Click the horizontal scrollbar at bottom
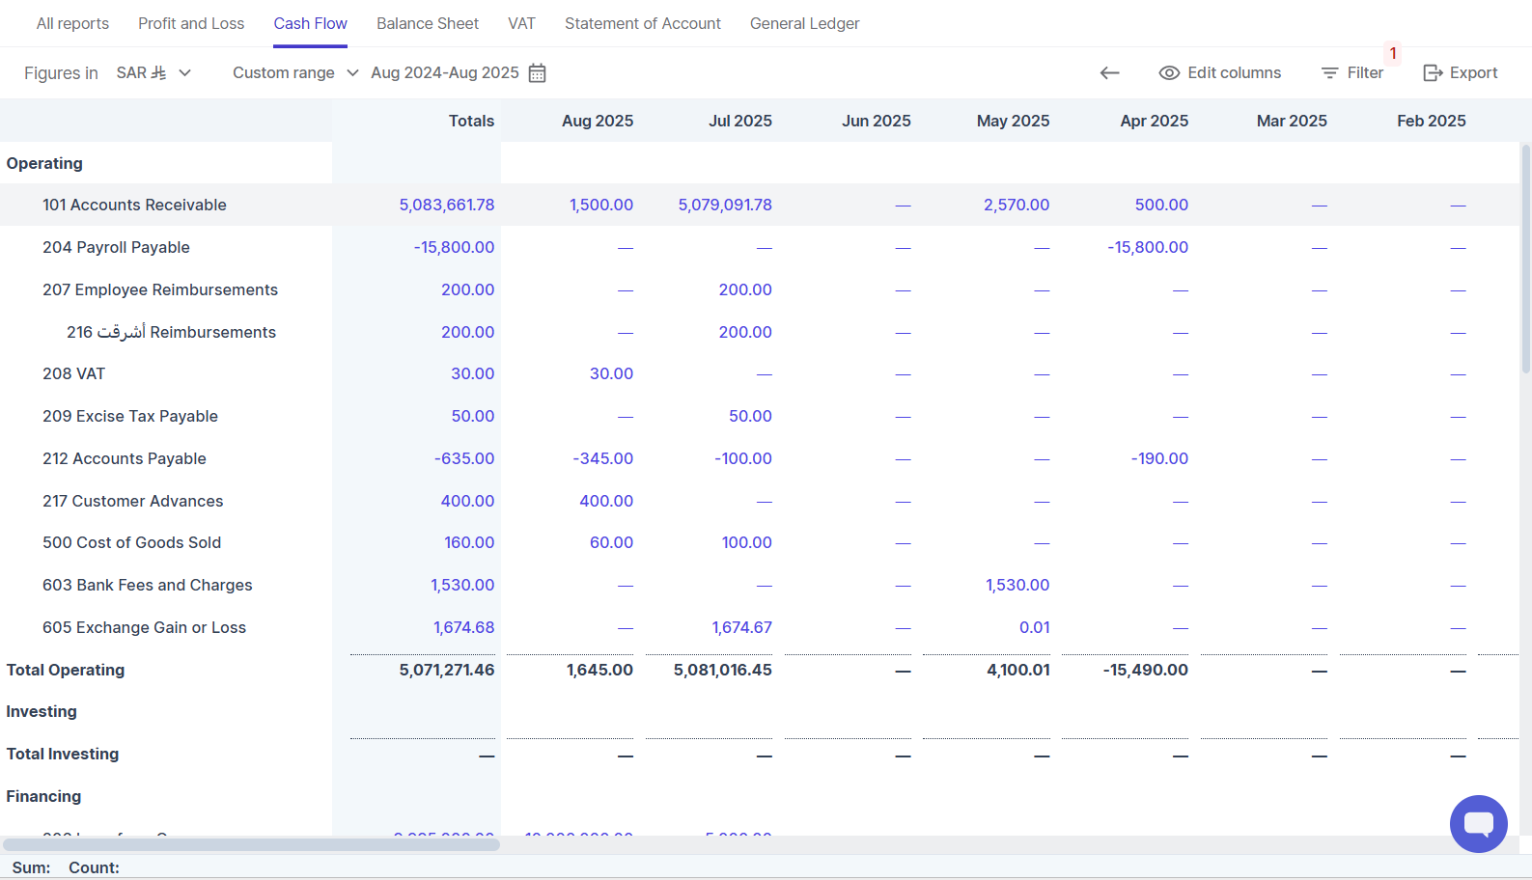 (251, 844)
